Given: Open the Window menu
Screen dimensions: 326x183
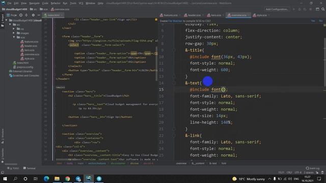Looking at the screenshot, I should [90, 3].
